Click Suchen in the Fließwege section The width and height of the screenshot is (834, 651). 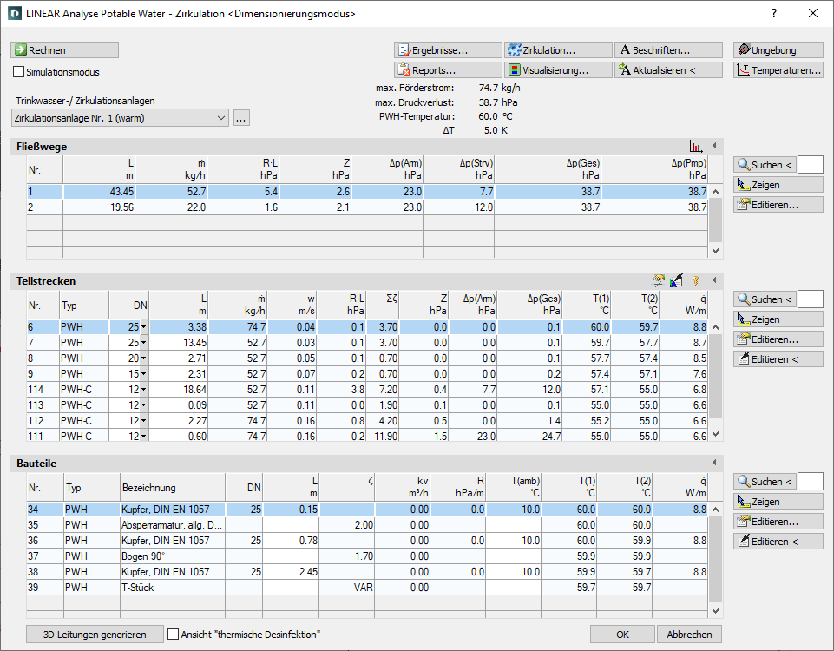click(765, 165)
